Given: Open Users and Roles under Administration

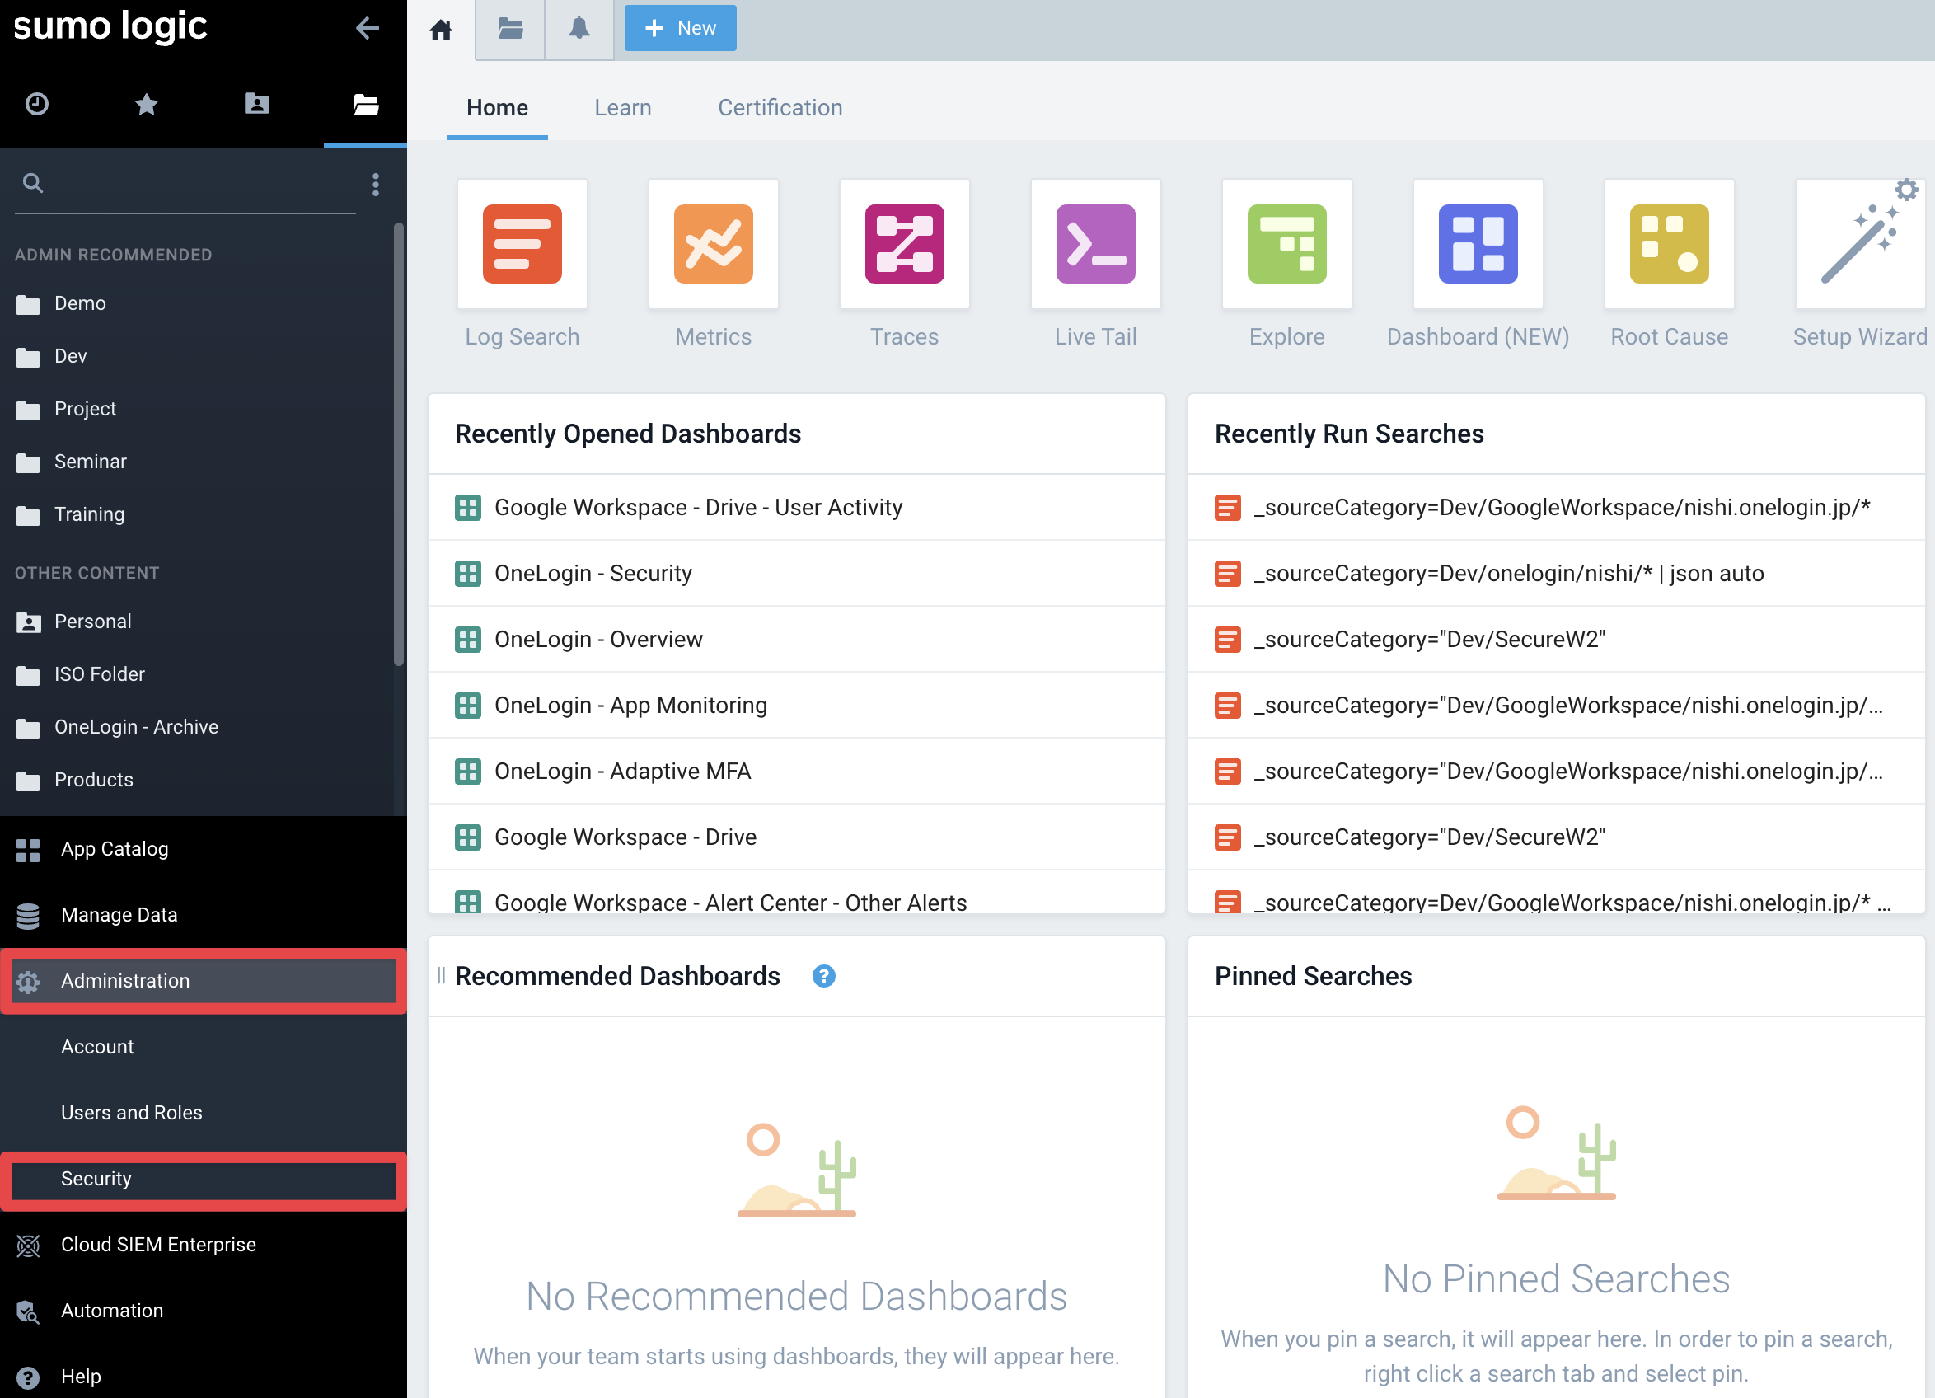Looking at the screenshot, I should (203, 1113).
